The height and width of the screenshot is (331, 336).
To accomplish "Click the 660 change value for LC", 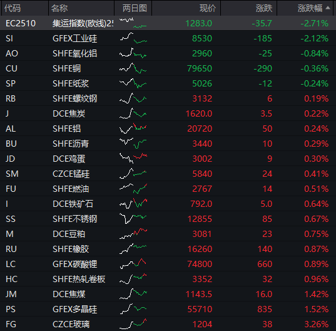I will (265, 264).
